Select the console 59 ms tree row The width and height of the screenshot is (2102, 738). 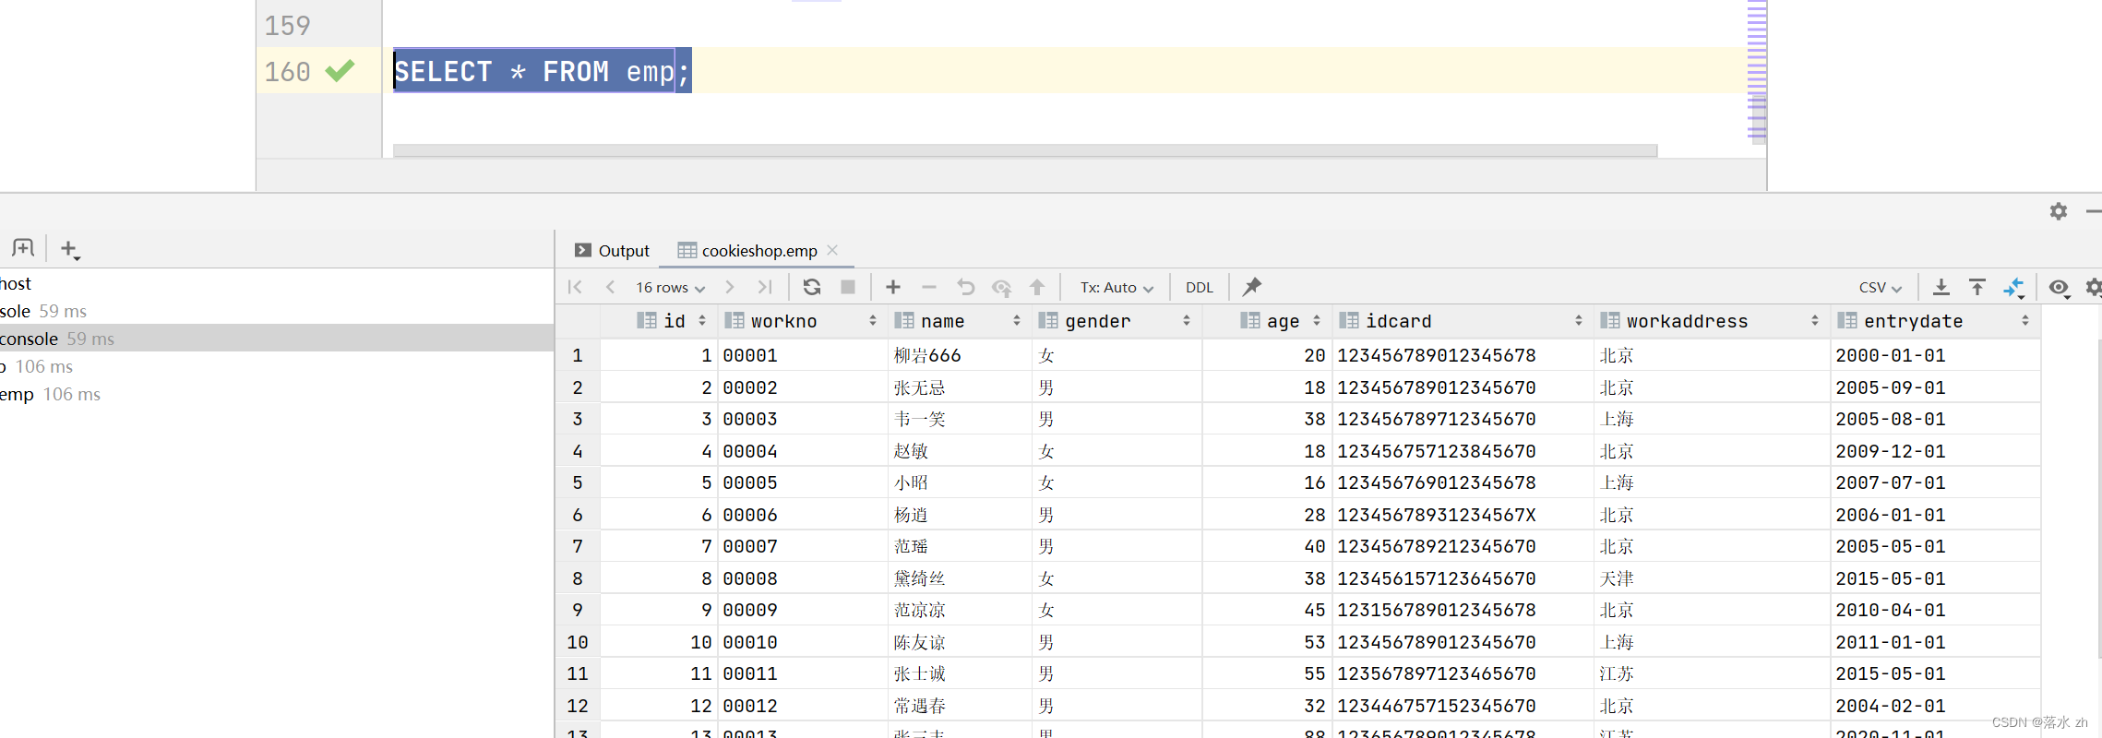pos(277,339)
